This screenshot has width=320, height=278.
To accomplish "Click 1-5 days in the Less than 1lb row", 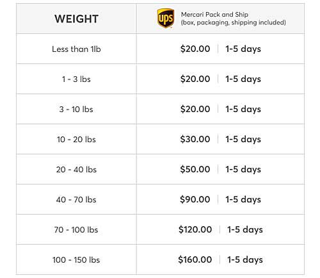I will 243,49.
